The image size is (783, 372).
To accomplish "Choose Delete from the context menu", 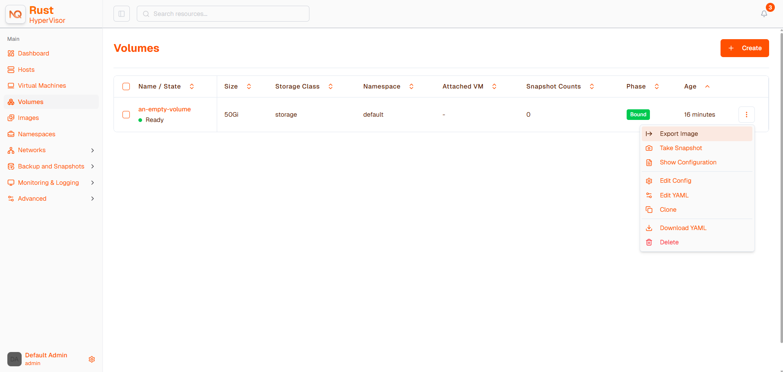I will (697, 242).
